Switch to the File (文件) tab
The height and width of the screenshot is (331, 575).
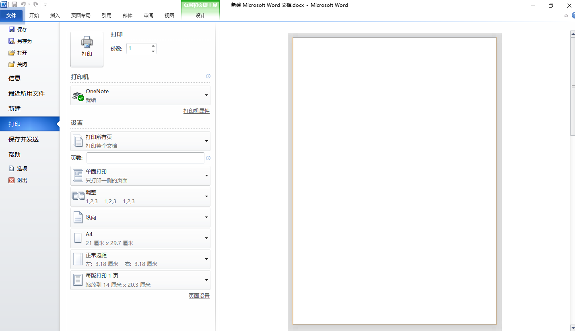pos(12,15)
